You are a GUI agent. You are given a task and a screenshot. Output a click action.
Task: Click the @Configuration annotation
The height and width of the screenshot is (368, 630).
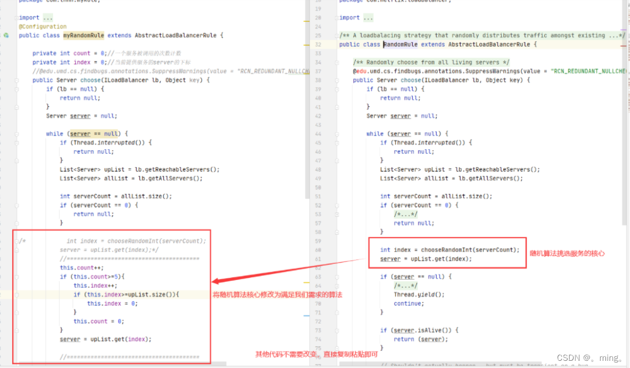coord(42,27)
